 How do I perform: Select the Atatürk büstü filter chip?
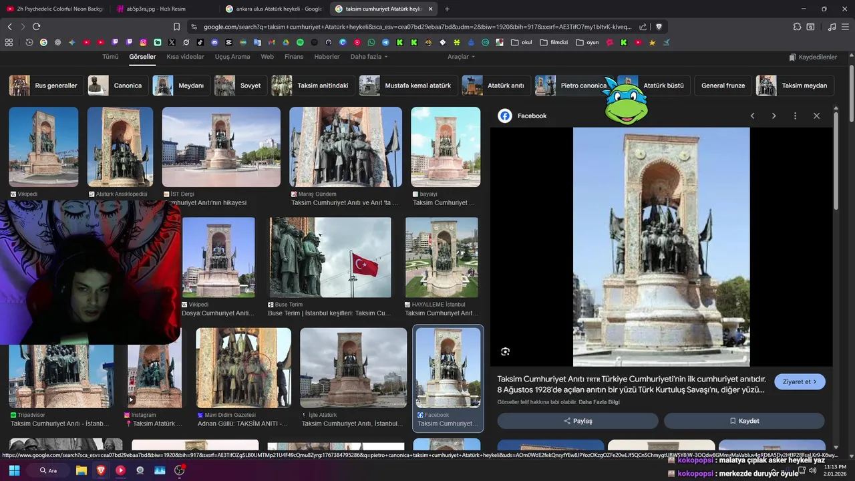click(653, 86)
